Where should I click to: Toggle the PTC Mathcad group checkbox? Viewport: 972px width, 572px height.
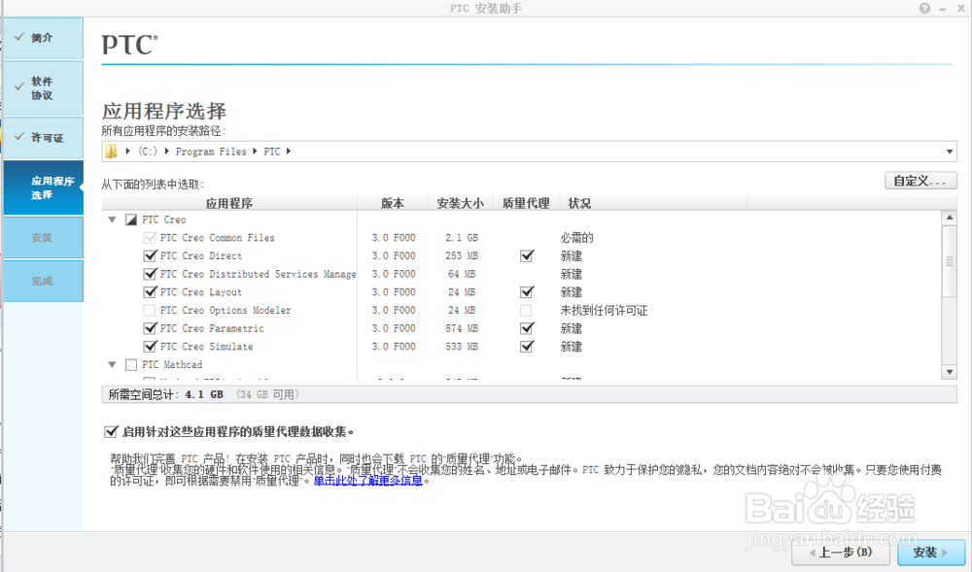[131, 365]
